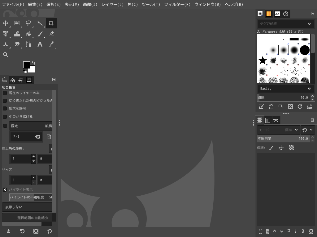317x237 pixels.
Task: Adjust brush 間隔 spacing slider
Action: tap(284, 98)
